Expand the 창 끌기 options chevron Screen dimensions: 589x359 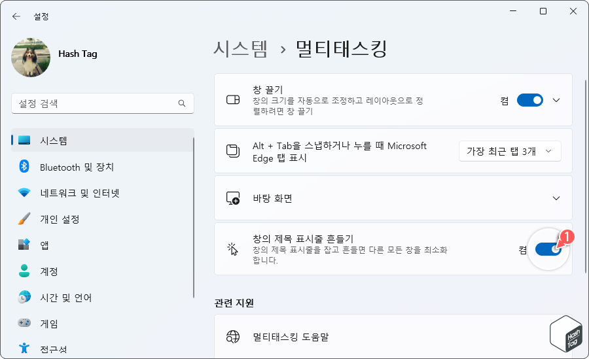[556, 100]
